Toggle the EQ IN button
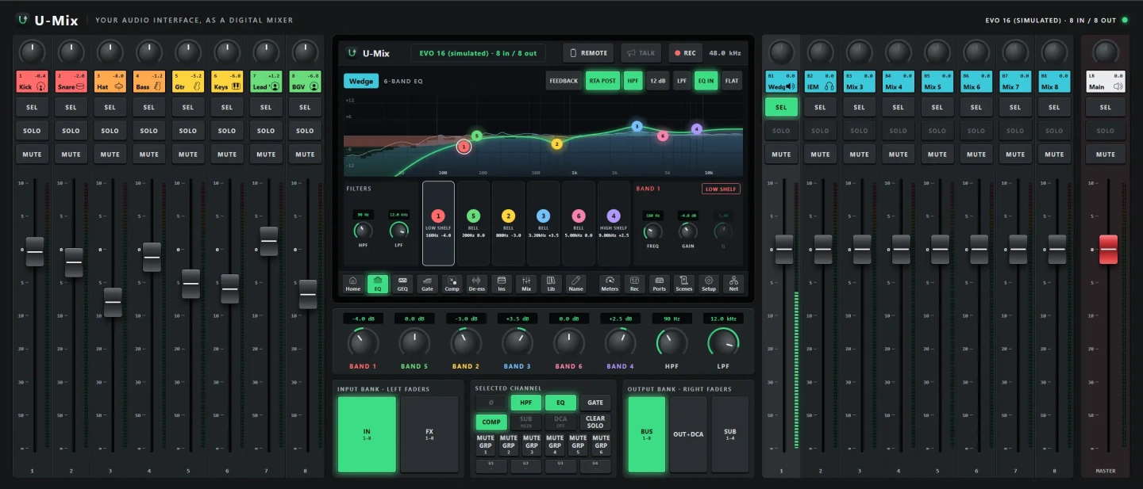 [x=706, y=80]
